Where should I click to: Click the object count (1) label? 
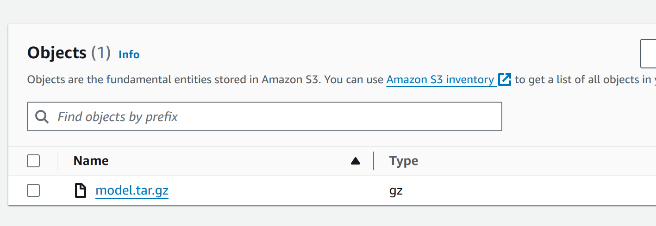pos(100,53)
